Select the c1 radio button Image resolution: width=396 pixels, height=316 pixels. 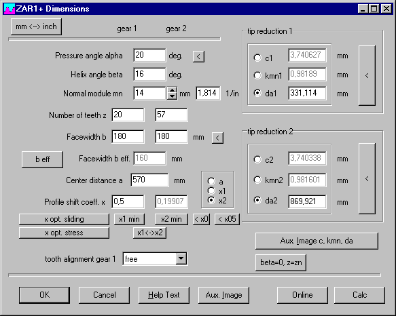click(257, 58)
